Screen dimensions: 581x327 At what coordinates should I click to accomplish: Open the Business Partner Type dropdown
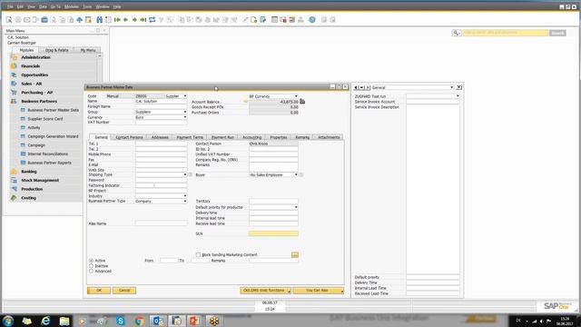(185, 201)
